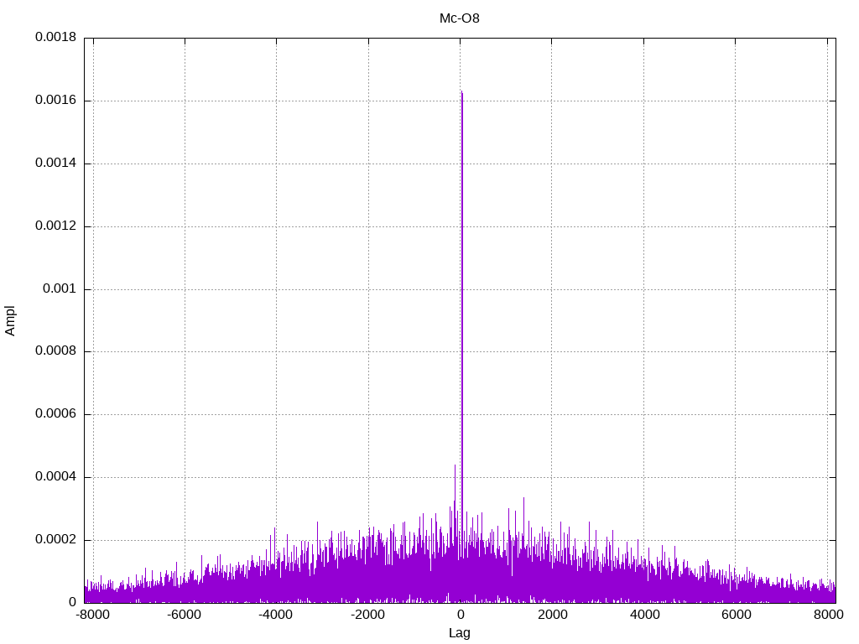This screenshot has width=859, height=644.
Task: Click y-axis tick value 0.0004
Action: (56, 477)
